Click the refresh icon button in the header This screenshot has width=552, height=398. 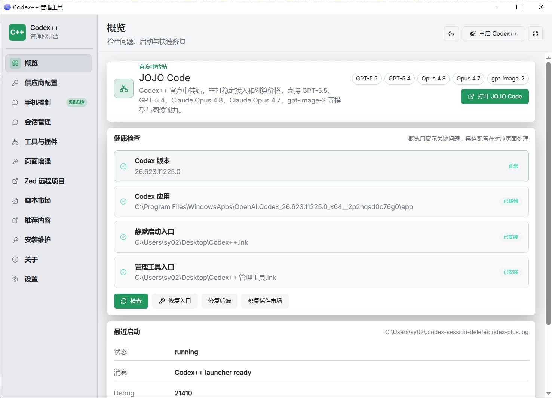pyautogui.click(x=536, y=34)
